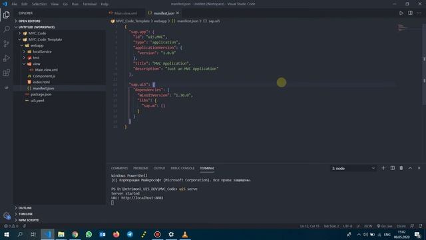Open the Extensions view
426x240 pixels.
click(6, 73)
